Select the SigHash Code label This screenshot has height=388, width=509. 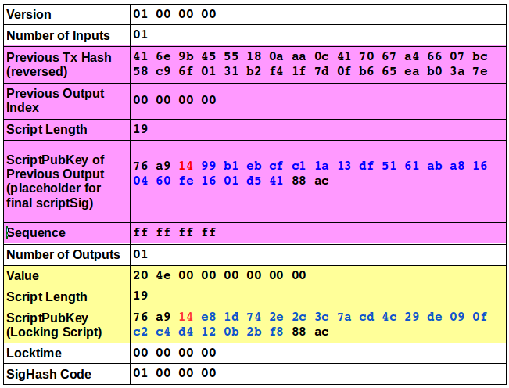tap(48, 374)
